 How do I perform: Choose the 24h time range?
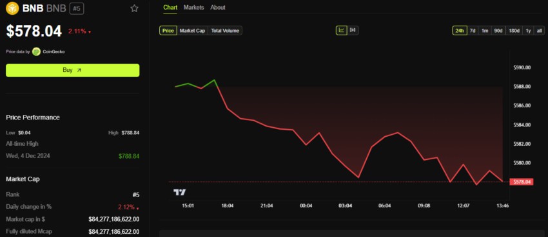pos(460,31)
